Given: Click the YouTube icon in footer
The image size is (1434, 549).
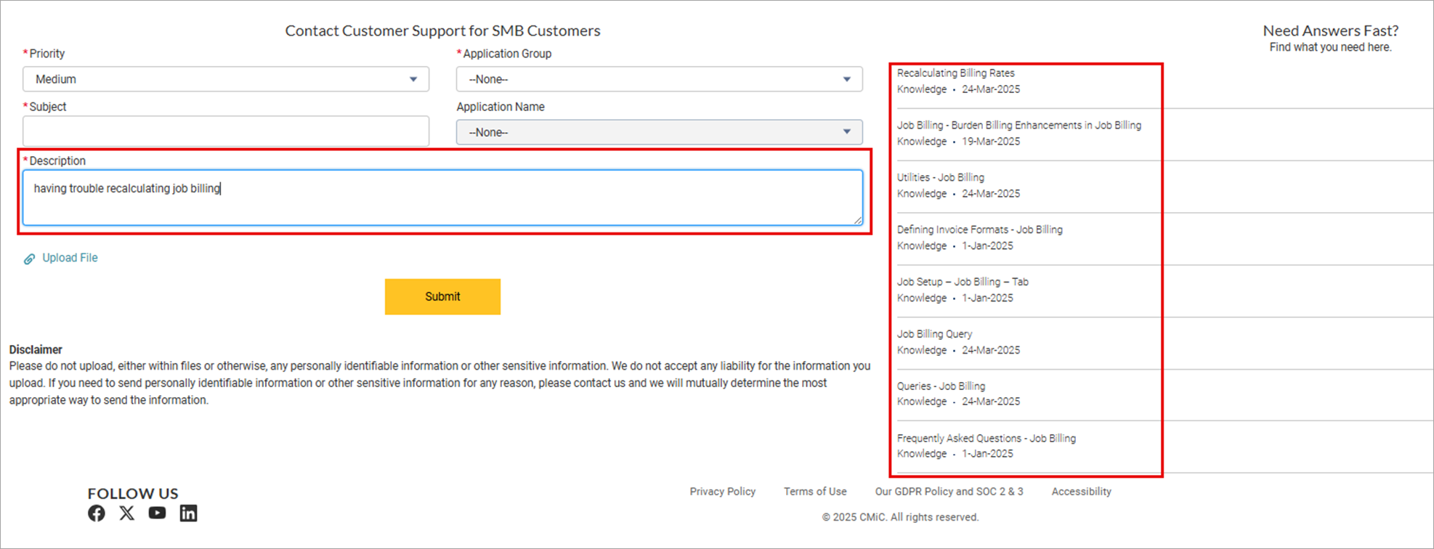Looking at the screenshot, I should [157, 513].
